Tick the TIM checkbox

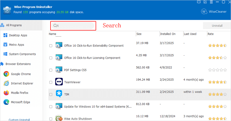(51, 94)
